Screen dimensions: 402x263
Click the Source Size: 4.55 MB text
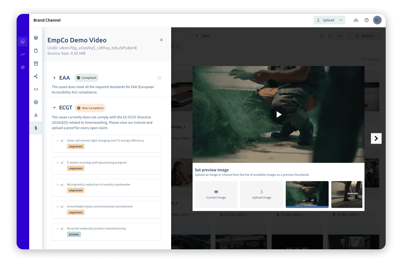tap(66, 53)
